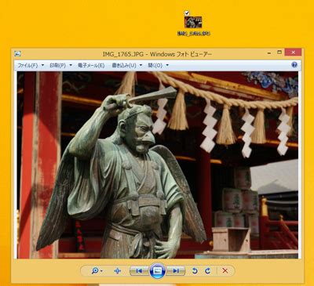Expand the ファイル(F) menu arrow
This screenshot has width=314, height=286.
click(x=42, y=65)
